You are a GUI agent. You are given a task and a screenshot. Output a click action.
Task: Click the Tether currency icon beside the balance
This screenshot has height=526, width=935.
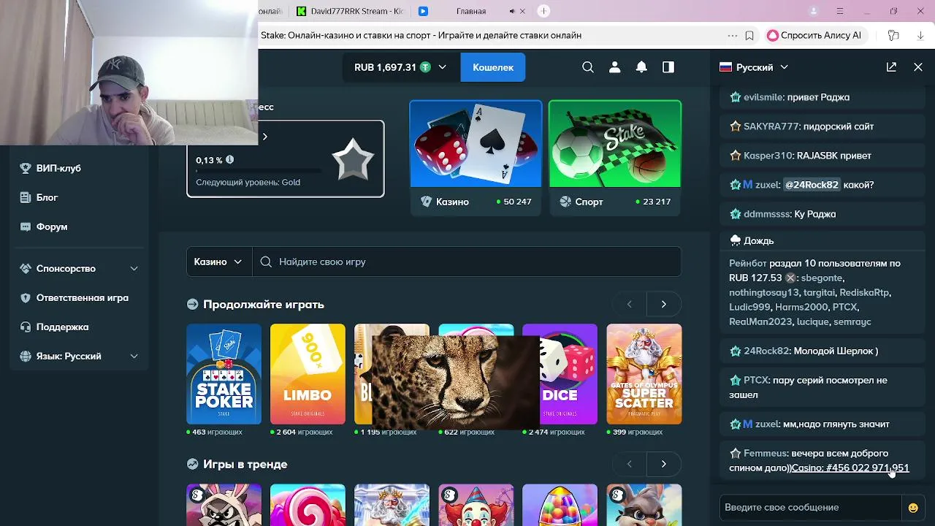[x=424, y=67]
